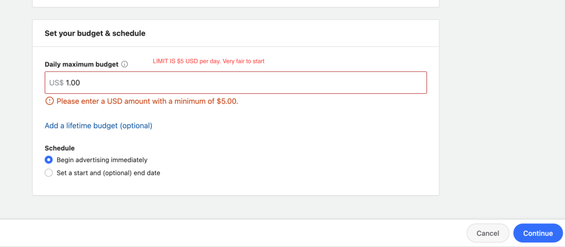Click the US$ currency prefix in budget field

(x=56, y=83)
